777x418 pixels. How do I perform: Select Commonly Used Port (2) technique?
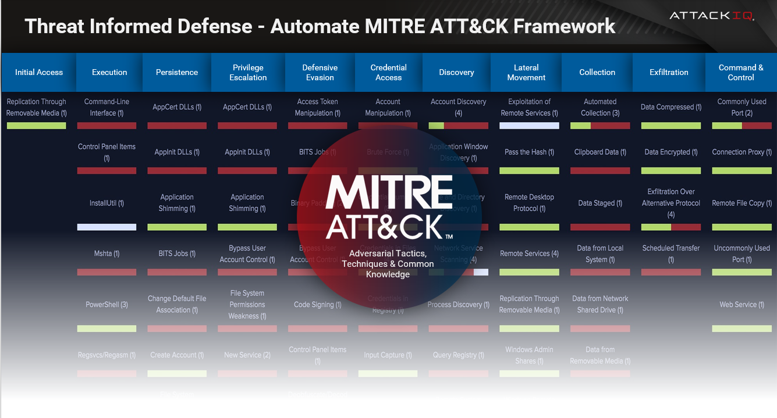(x=742, y=107)
